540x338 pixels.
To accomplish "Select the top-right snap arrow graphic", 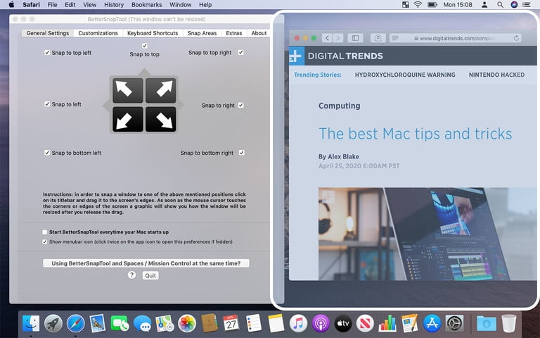I will coord(161,90).
